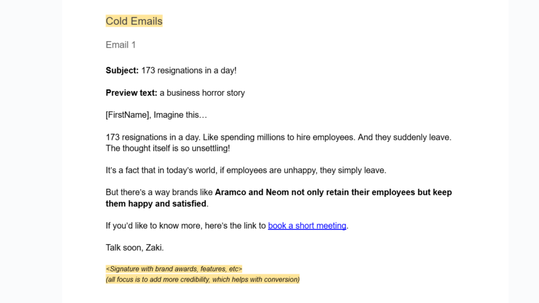
Task: Click "The thought itself is so unsettling!" sentence
Action: coord(168,148)
